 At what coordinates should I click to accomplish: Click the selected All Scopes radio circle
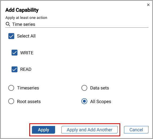[x=84, y=101]
